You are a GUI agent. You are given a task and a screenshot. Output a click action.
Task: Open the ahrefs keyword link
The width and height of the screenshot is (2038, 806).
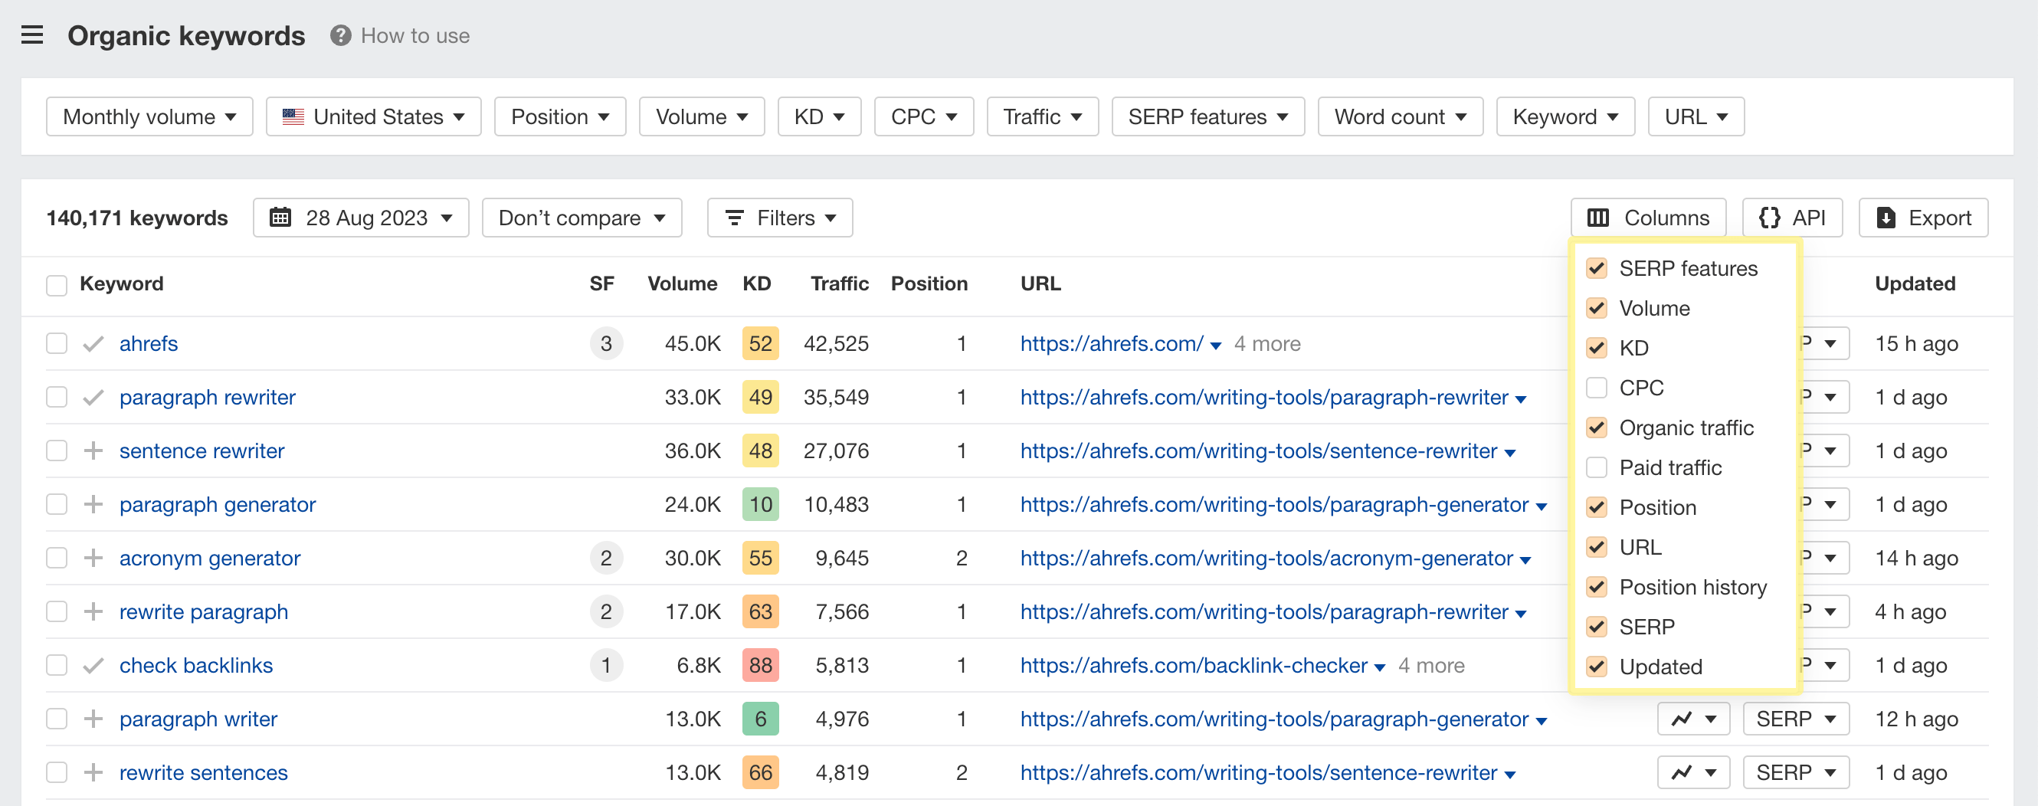click(x=149, y=343)
